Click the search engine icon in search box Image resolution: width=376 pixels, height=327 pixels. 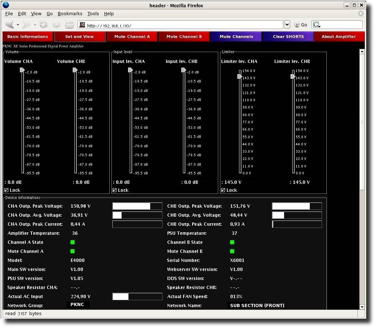point(317,25)
